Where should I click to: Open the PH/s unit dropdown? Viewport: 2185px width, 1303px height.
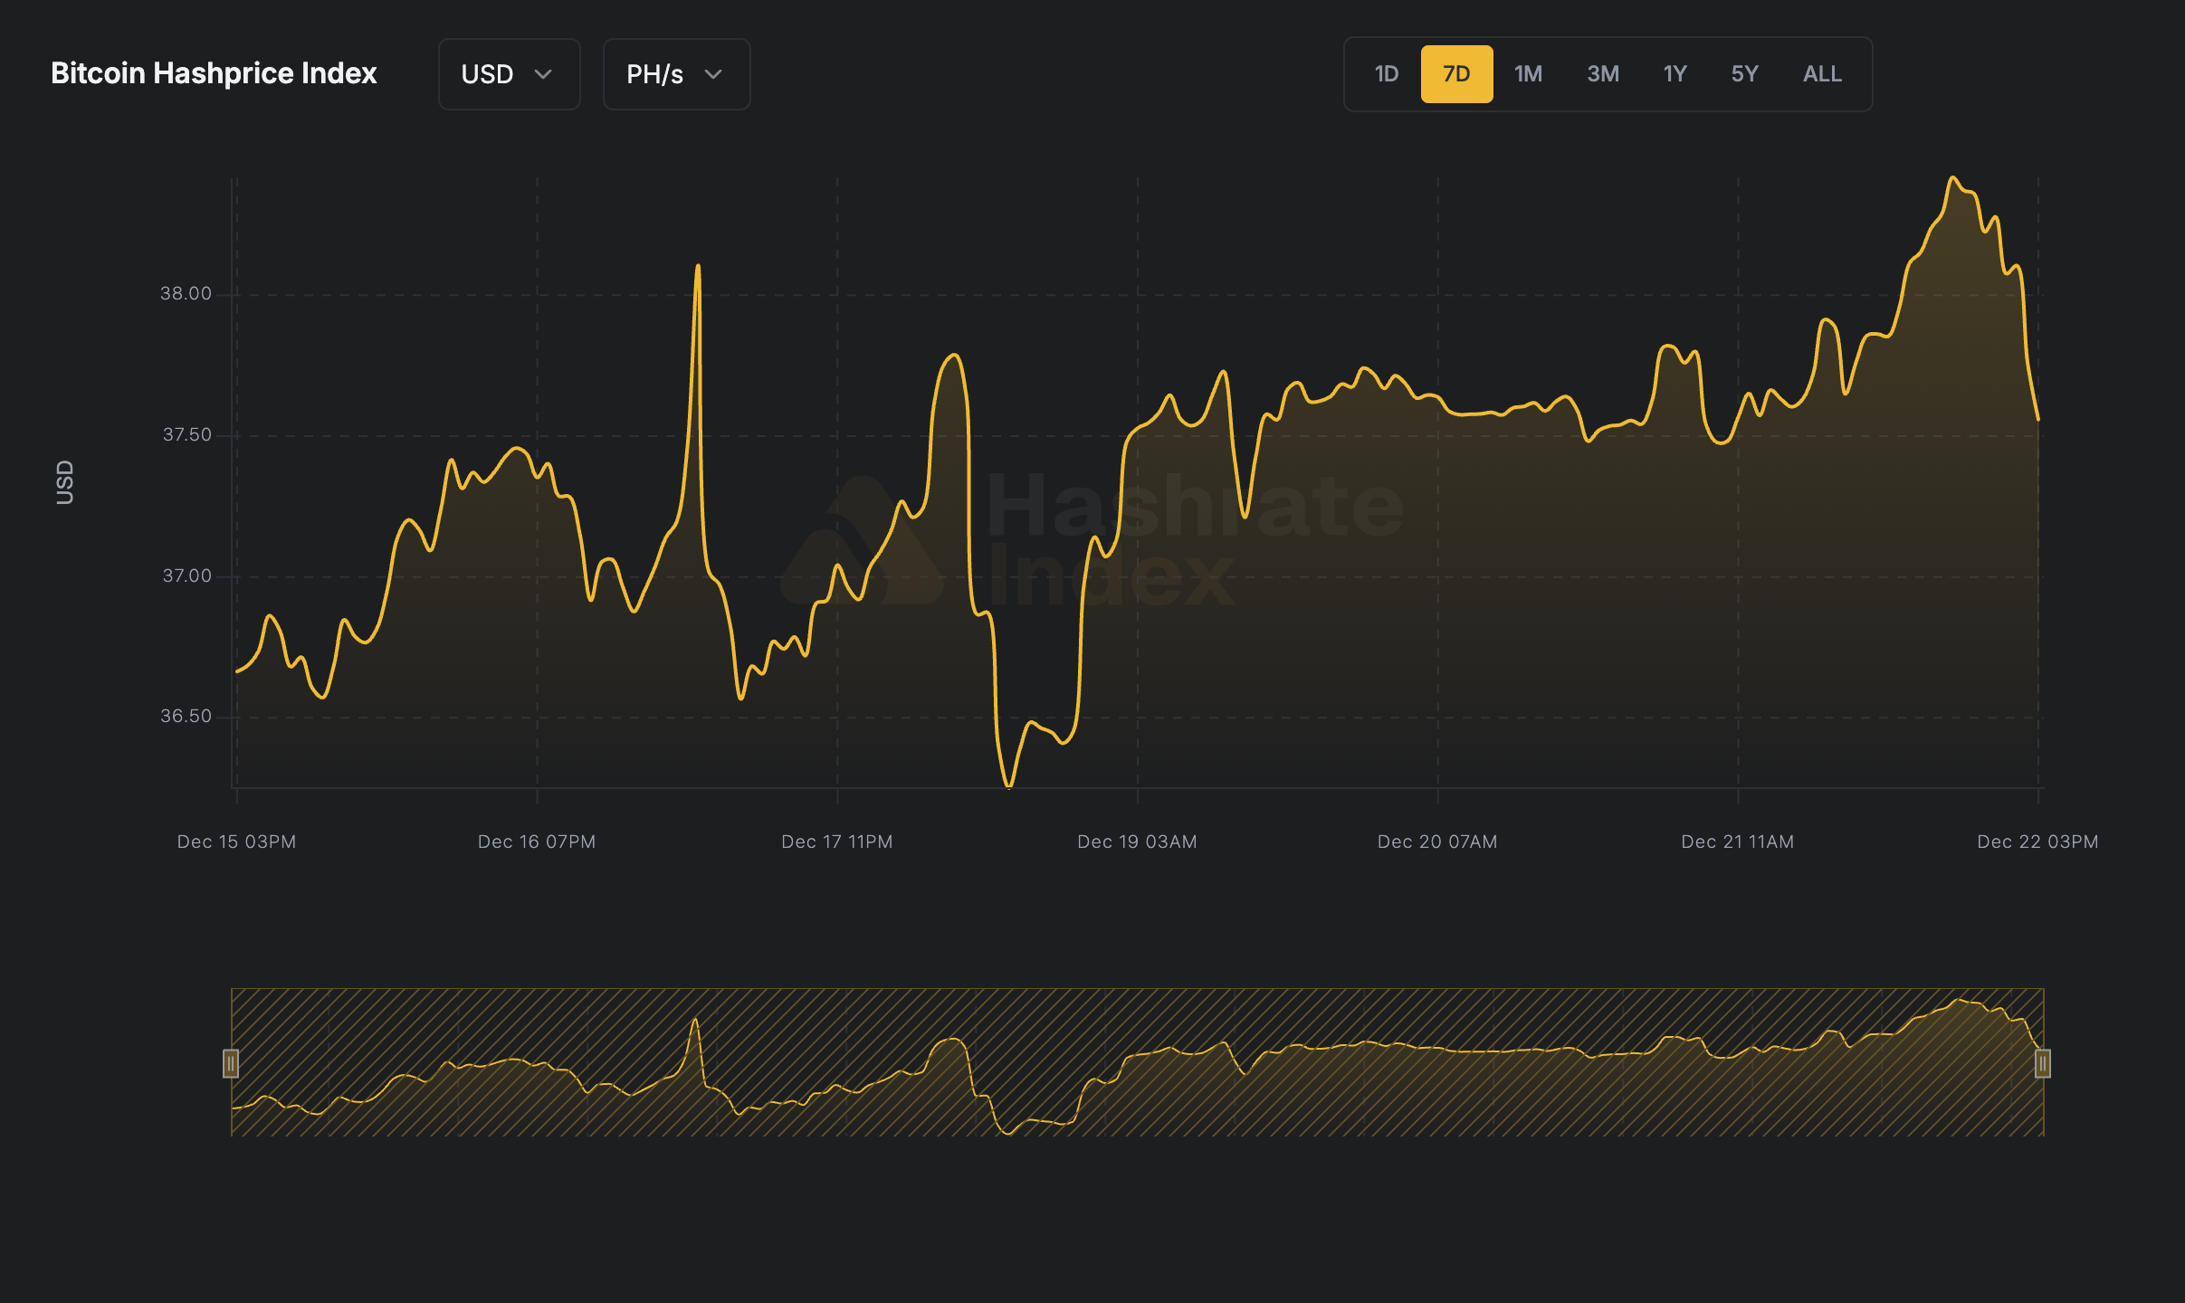676,74
